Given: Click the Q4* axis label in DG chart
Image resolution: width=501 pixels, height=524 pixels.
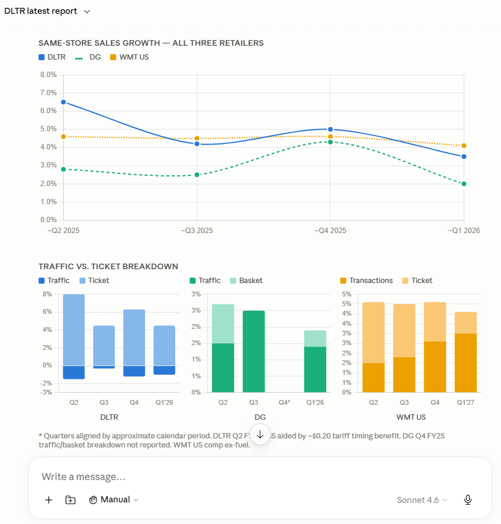Looking at the screenshot, I should point(285,402).
